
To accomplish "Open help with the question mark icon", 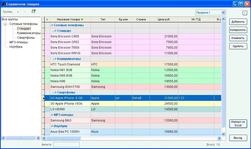I will (x=245, y=13).
